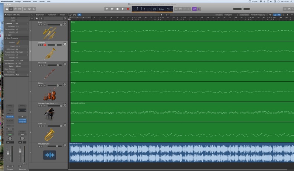Viewport: 294px width, 171px height.
Task: Select the PREUSSENLIED audio waveform icon
Action: (49, 155)
